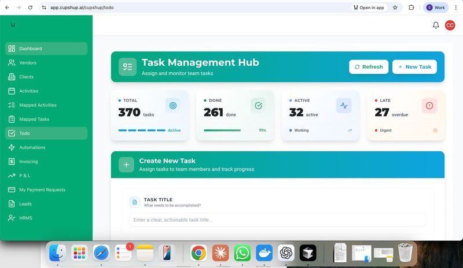Viewport: 463px width, 268px height.
Task: Click the Leads document icon
Action: pos(12,204)
